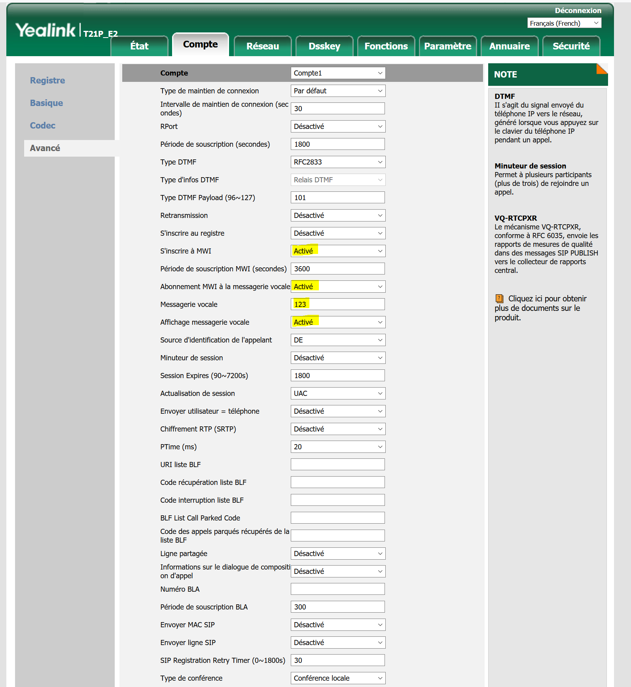Expand the Type DTMF dropdown
631x687 pixels.
click(337, 162)
